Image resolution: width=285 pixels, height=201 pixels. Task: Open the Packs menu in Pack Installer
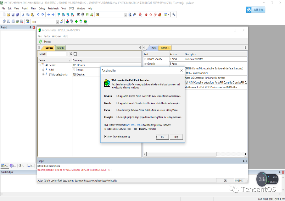47,36
